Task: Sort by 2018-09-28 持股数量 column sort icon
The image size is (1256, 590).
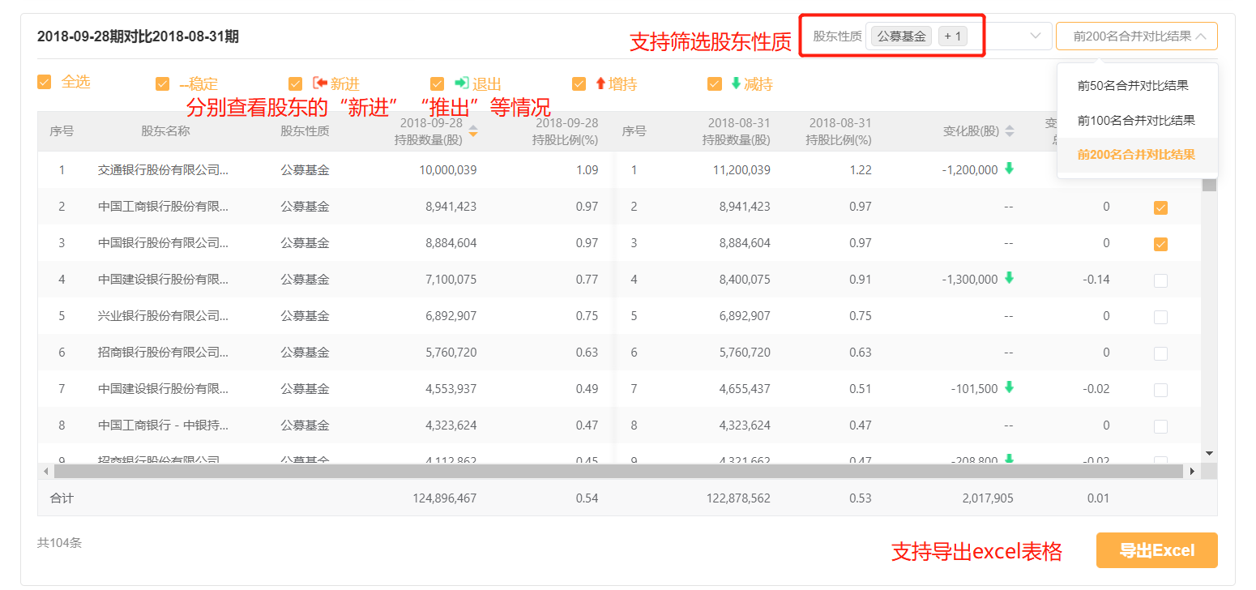Action: pyautogui.click(x=473, y=130)
